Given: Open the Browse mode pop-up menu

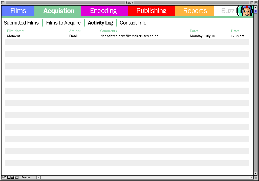Looking at the screenshot, I should click(x=28, y=177).
